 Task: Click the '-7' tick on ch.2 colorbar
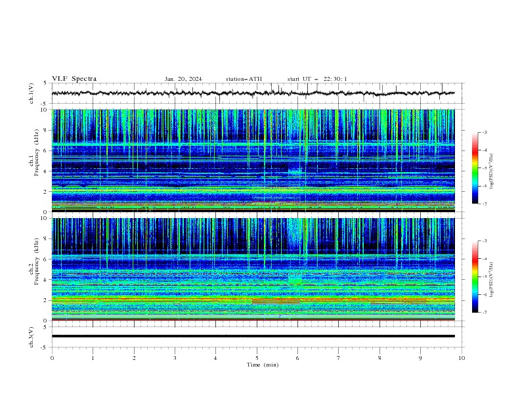point(484,312)
